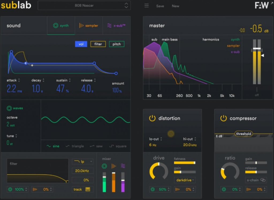
Task: Open the hamburger menu icon
Action: pyautogui.click(x=146, y=6)
